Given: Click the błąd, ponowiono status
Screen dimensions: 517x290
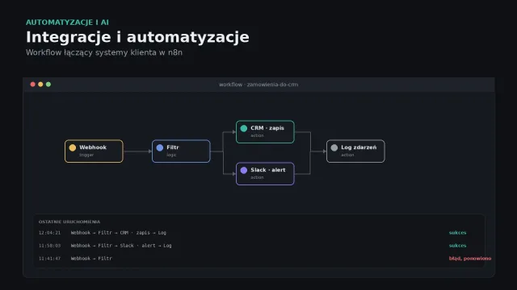Looking at the screenshot, I should point(470,259).
